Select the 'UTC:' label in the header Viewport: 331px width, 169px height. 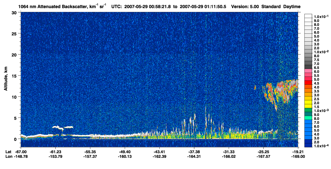tap(117, 7)
